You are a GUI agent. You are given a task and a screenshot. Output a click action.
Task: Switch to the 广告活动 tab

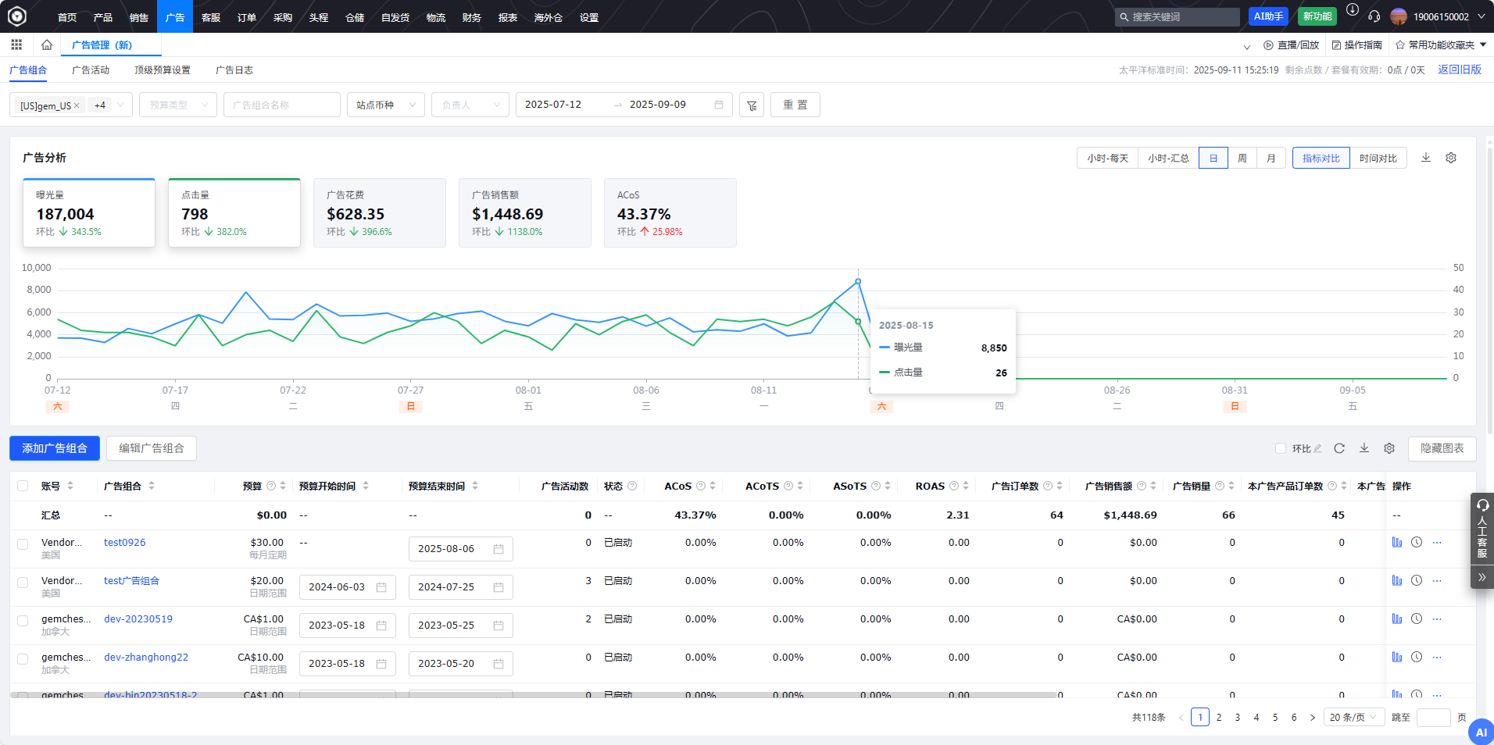91,70
